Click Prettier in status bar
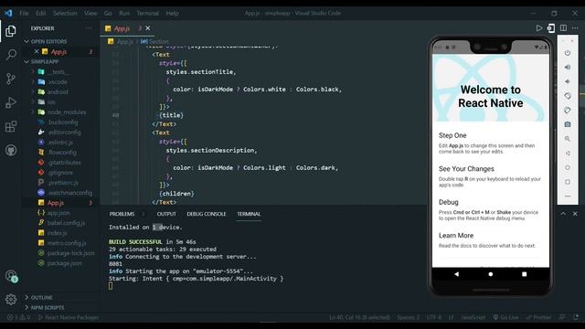The width and height of the screenshot is (585, 329). pos(538,317)
